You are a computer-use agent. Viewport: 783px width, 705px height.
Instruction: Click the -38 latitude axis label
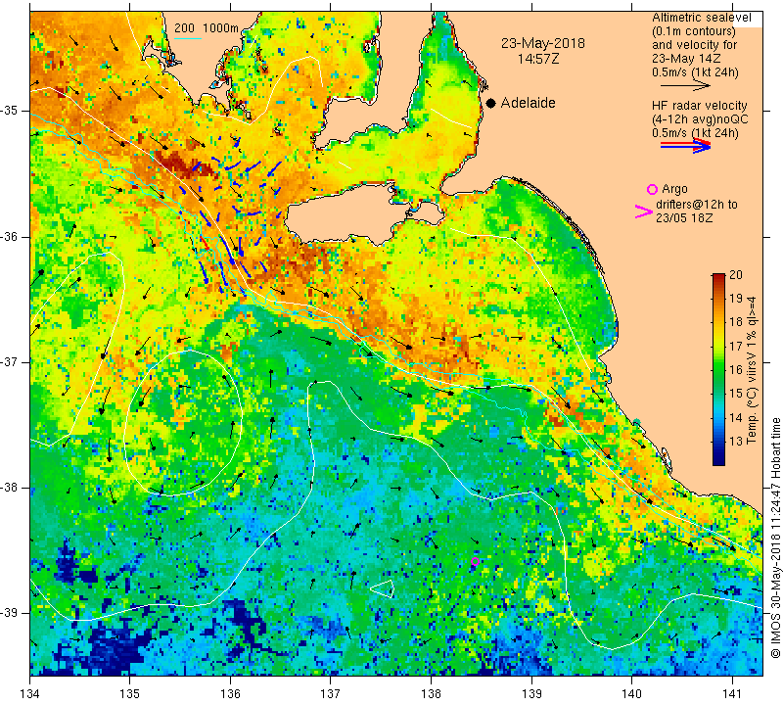[10, 488]
